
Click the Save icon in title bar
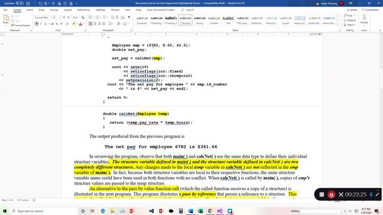28,4
